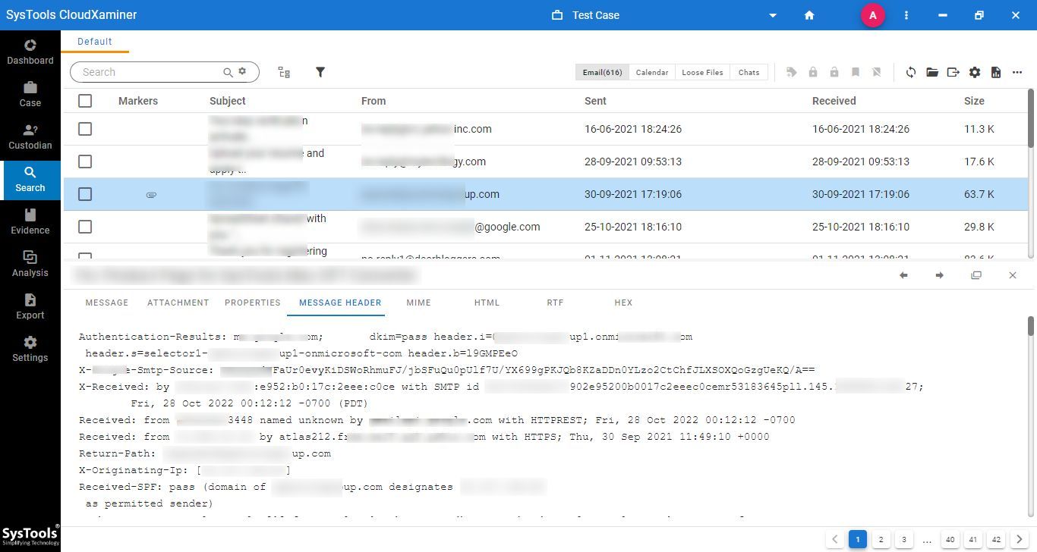Click the remove bookmark icon

[x=877, y=72]
